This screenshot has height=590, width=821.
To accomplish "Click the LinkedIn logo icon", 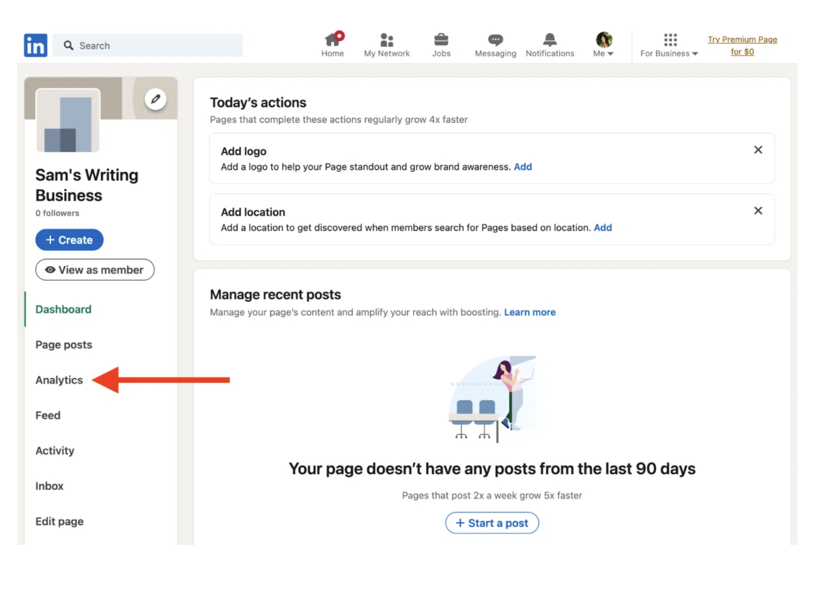I will [x=35, y=45].
